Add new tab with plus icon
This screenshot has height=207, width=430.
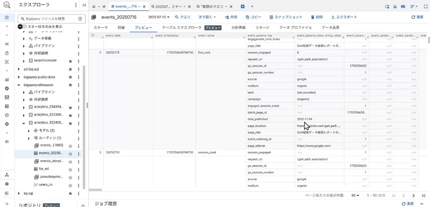pos(243,6)
